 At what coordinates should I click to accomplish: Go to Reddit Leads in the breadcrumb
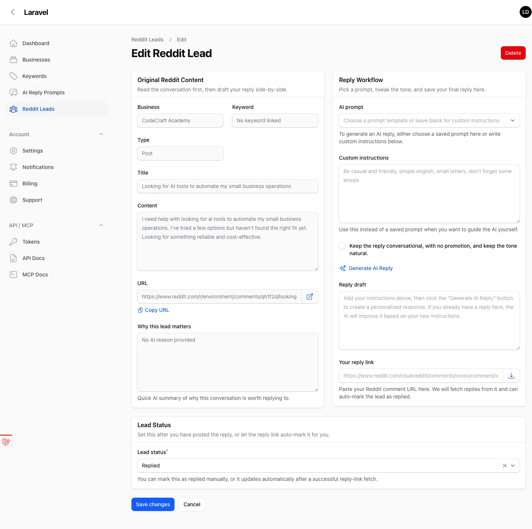pos(147,39)
